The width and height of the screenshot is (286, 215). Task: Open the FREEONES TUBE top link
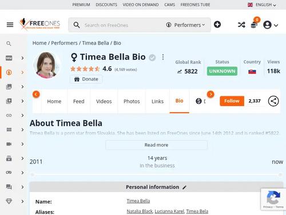click(x=195, y=5)
